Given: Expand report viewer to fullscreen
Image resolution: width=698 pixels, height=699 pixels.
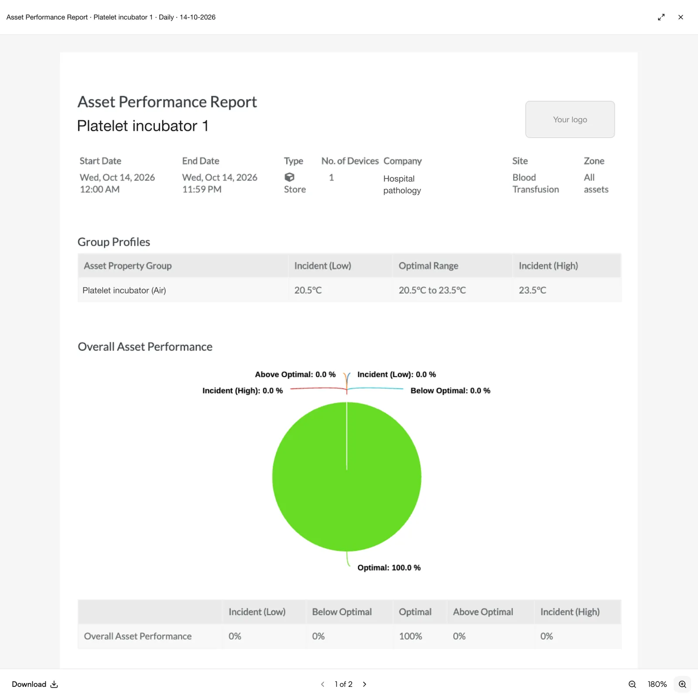Looking at the screenshot, I should point(661,17).
